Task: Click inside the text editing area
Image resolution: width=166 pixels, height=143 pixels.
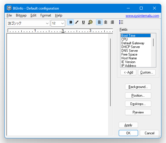Action: pyautogui.click(x=57, y=85)
